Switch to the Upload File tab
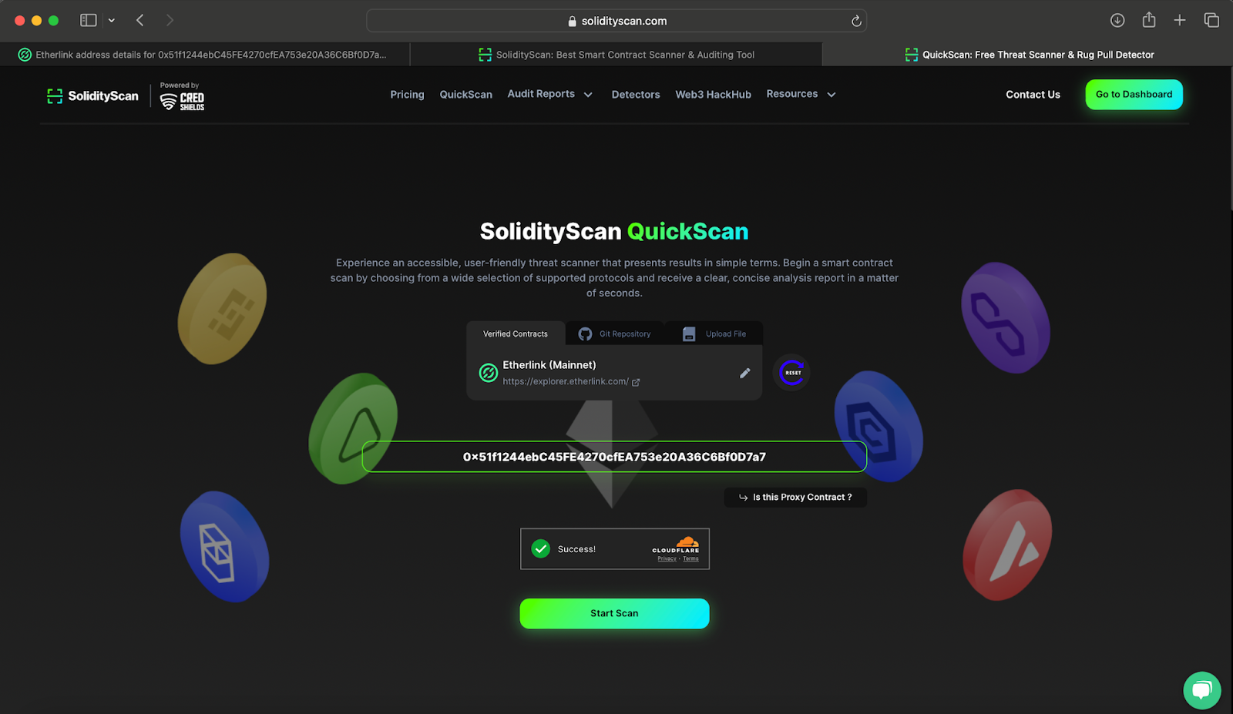The image size is (1233, 714). click(x=714, y=334)
